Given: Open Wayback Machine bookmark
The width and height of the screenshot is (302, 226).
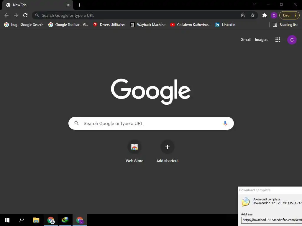Looking at the screenshot, I should pyautogui.click(x=148, y=25).
